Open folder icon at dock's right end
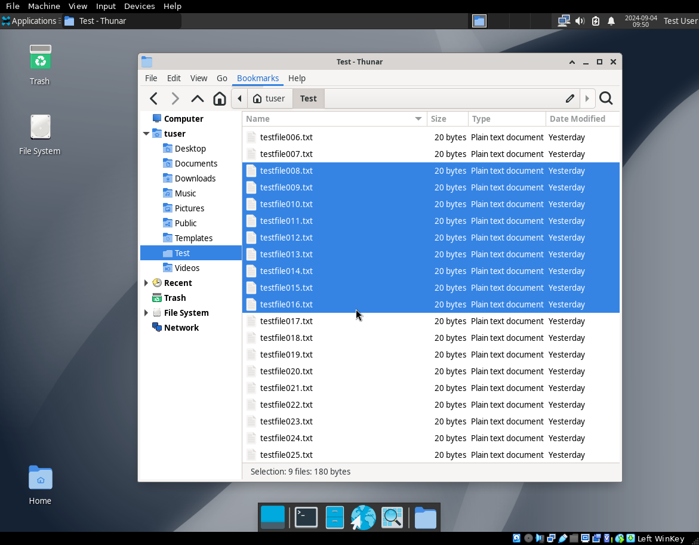 click(425, 518)
